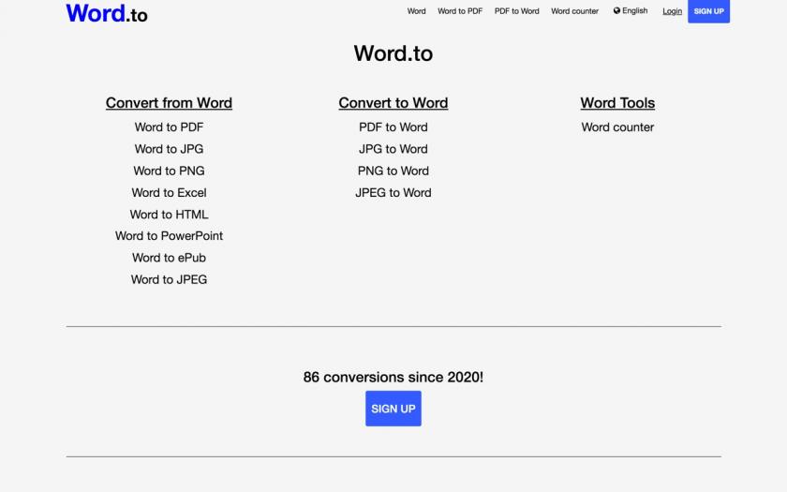Open Word counter under Word Tools
787x492 pixels.
617,127
